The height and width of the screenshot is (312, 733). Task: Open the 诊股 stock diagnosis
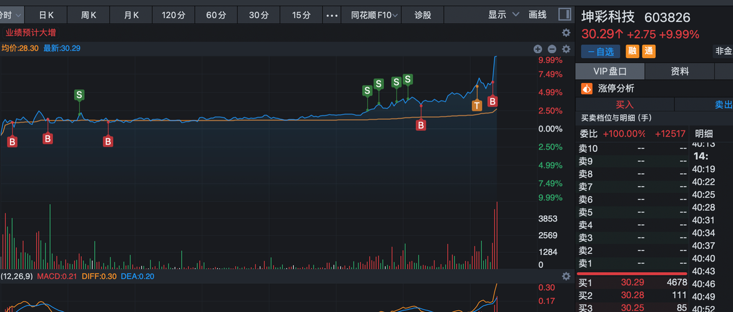click(423, 16)
